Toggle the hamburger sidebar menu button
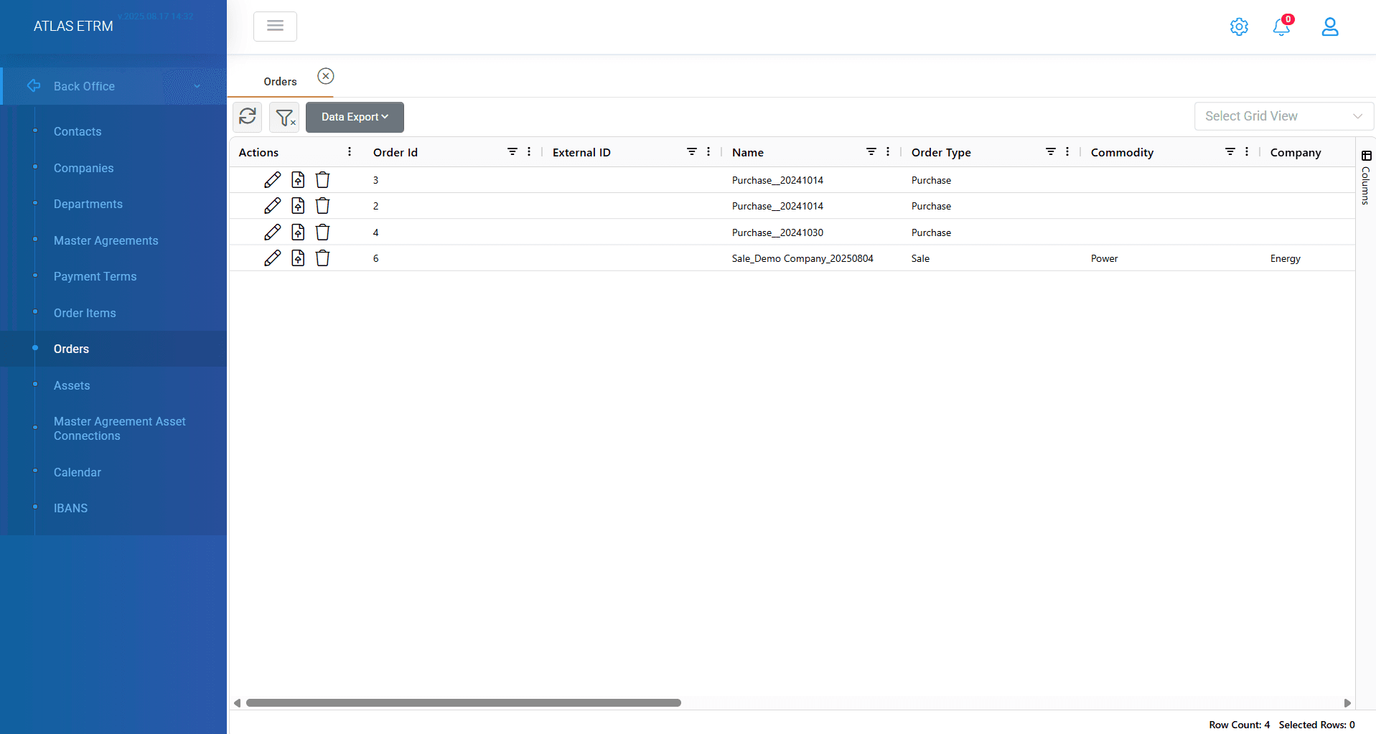1376x734 pixels. [275, 27]
